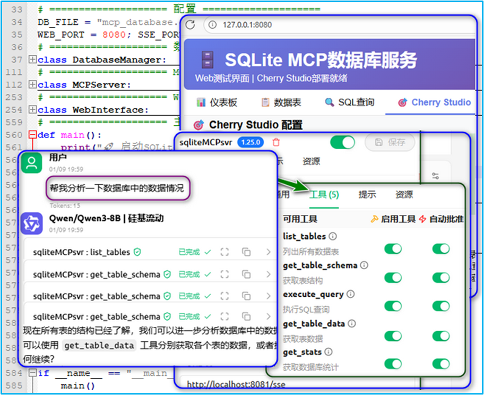Screen dimensions: 484x395
Task: Toggle the sqliteMCPsvr server switch
Action: click(342, 143)
